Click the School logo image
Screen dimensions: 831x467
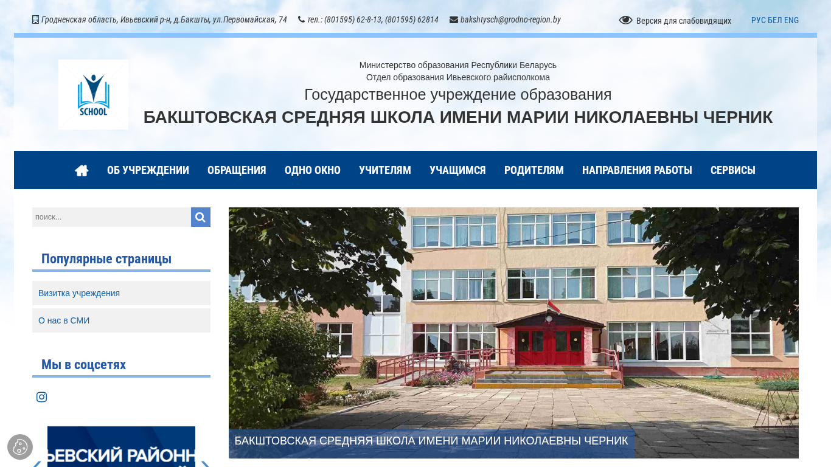[x=93, y=94]
